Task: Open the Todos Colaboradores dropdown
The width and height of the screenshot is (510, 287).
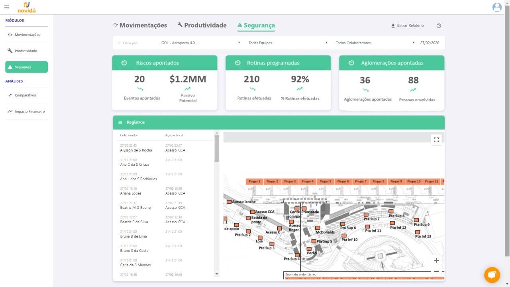Action: tap(375, 43)
